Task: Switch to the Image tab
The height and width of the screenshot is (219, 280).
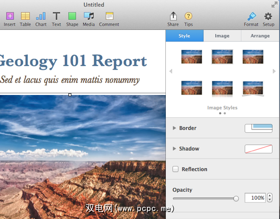Action: pyautogui.click(x=222, y=36)
